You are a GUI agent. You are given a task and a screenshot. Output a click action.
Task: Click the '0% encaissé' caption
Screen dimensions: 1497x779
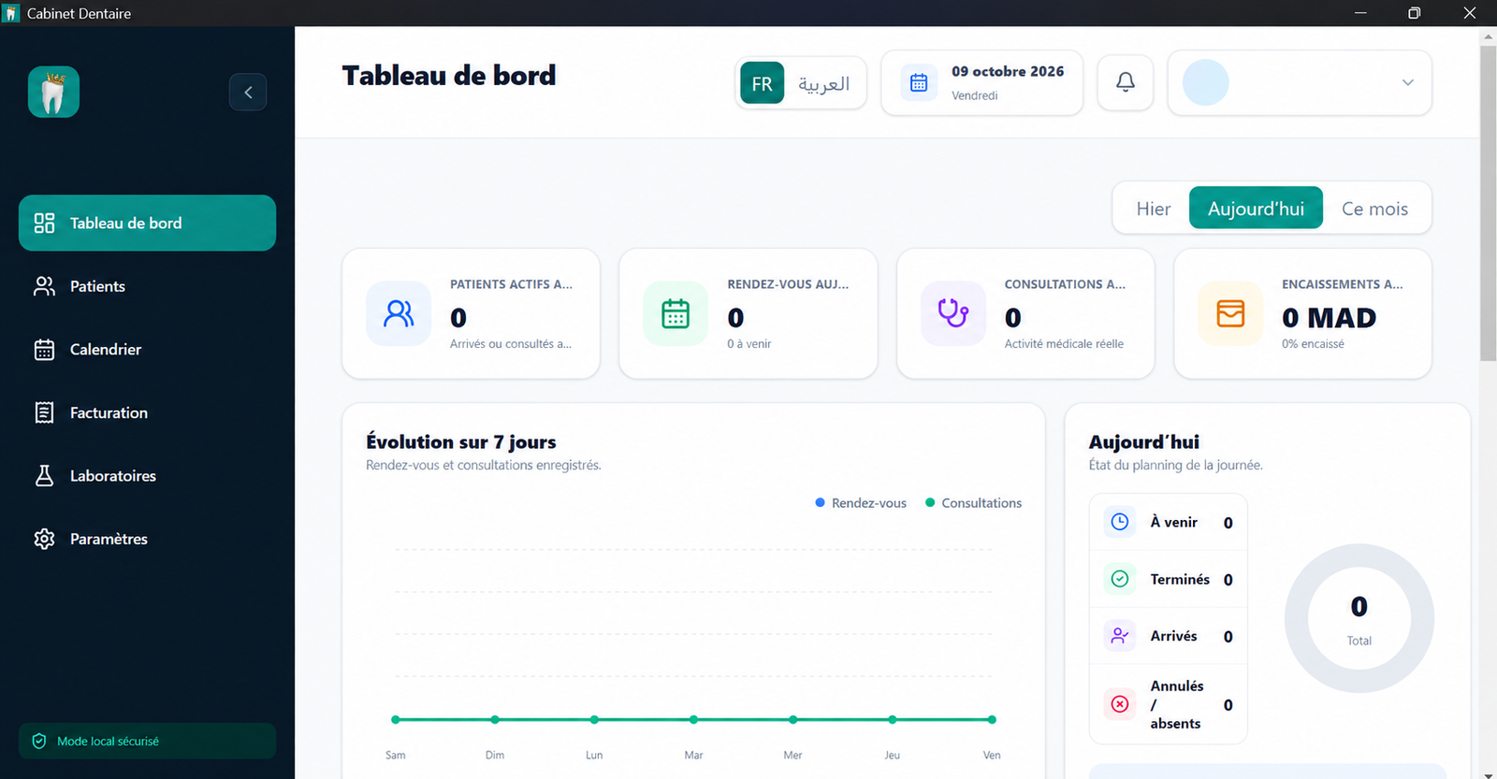pyautogui.click(x=1313, y=344)
